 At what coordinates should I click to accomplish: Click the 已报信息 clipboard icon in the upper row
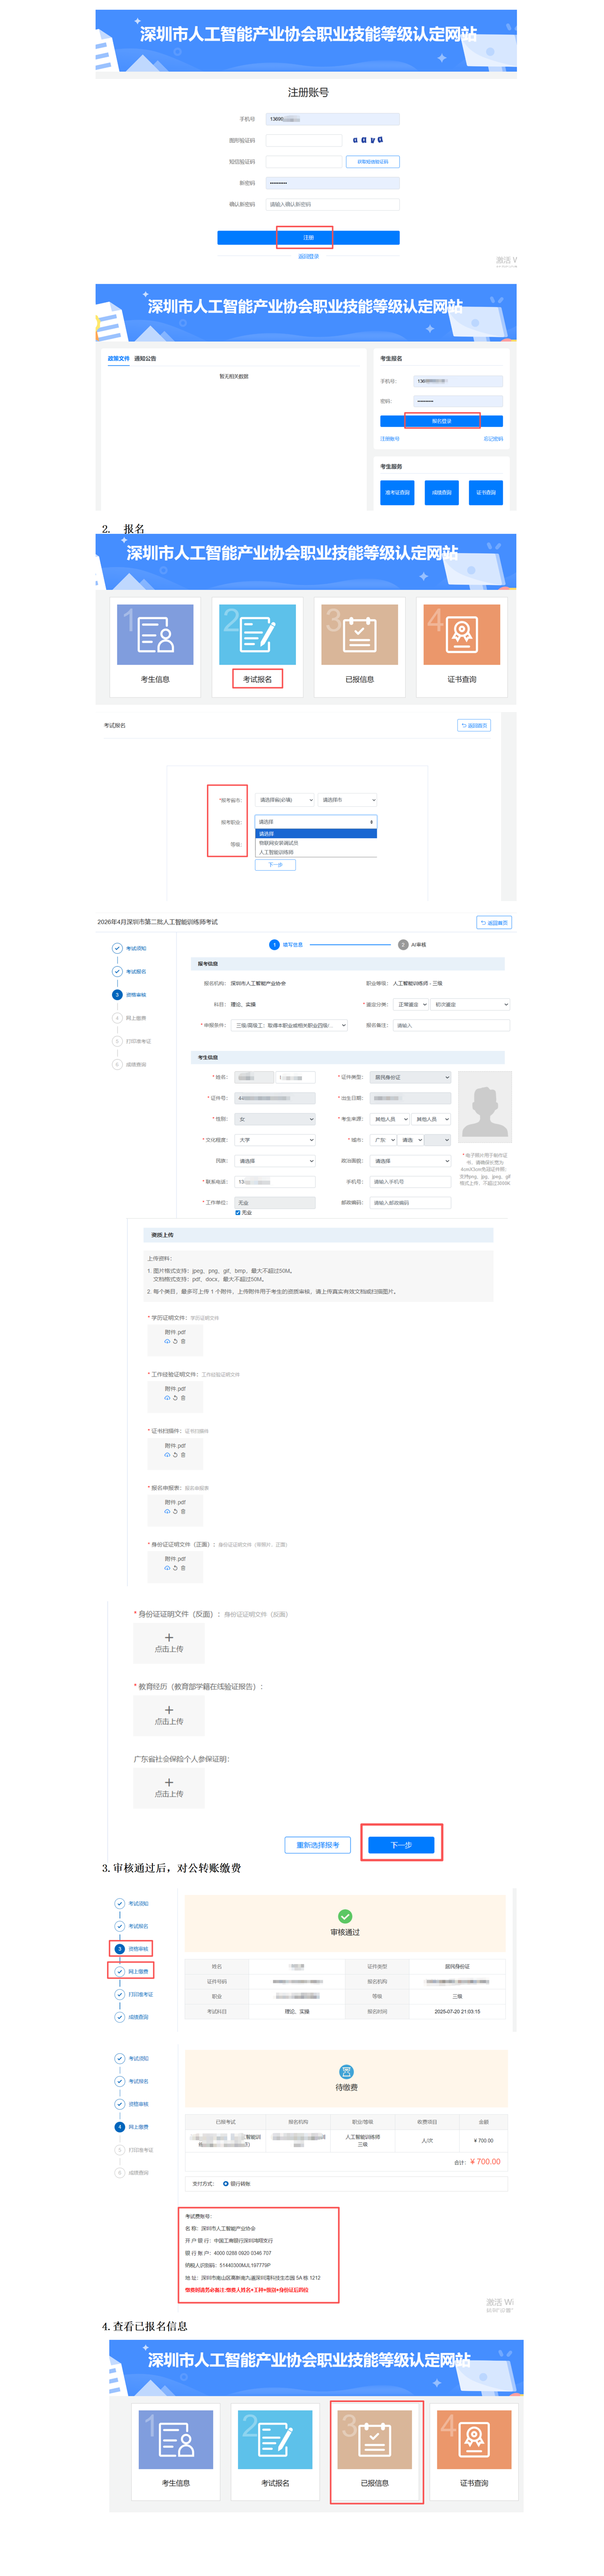point(360,634)
